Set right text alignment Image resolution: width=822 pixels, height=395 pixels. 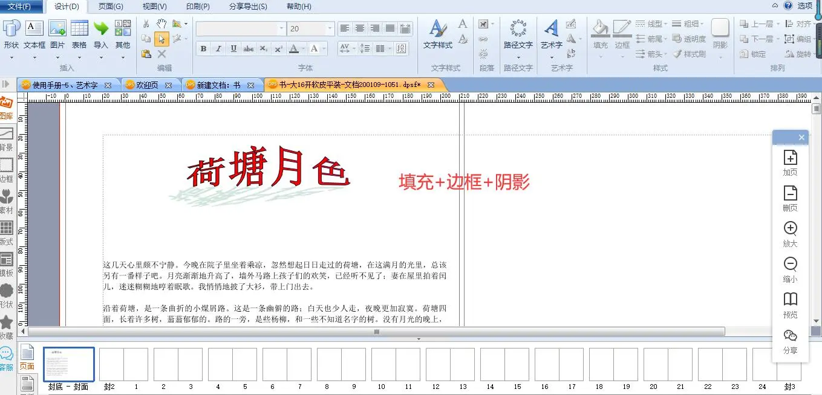click(x=375, y=28)
